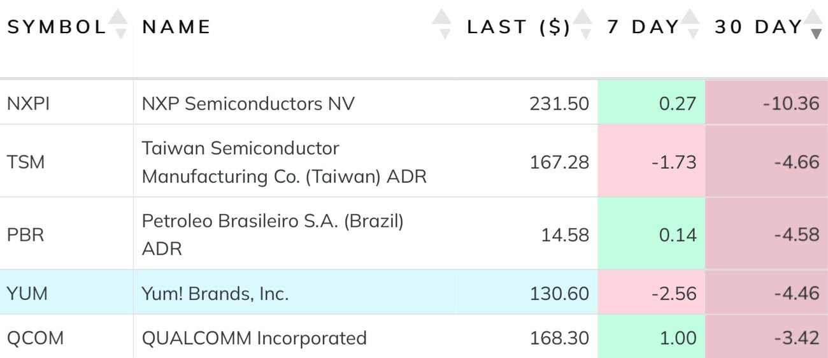Select Yum! Brands, Inc. row name
This screenshot has height=358, width=828.
coord(215,294)
